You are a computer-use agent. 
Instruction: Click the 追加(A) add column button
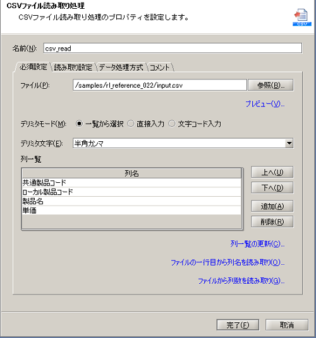click(272, 206)
